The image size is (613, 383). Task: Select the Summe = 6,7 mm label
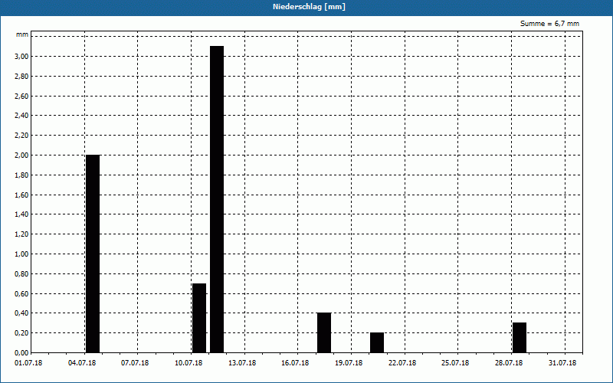pyautogui.click(x=549, y=24)
